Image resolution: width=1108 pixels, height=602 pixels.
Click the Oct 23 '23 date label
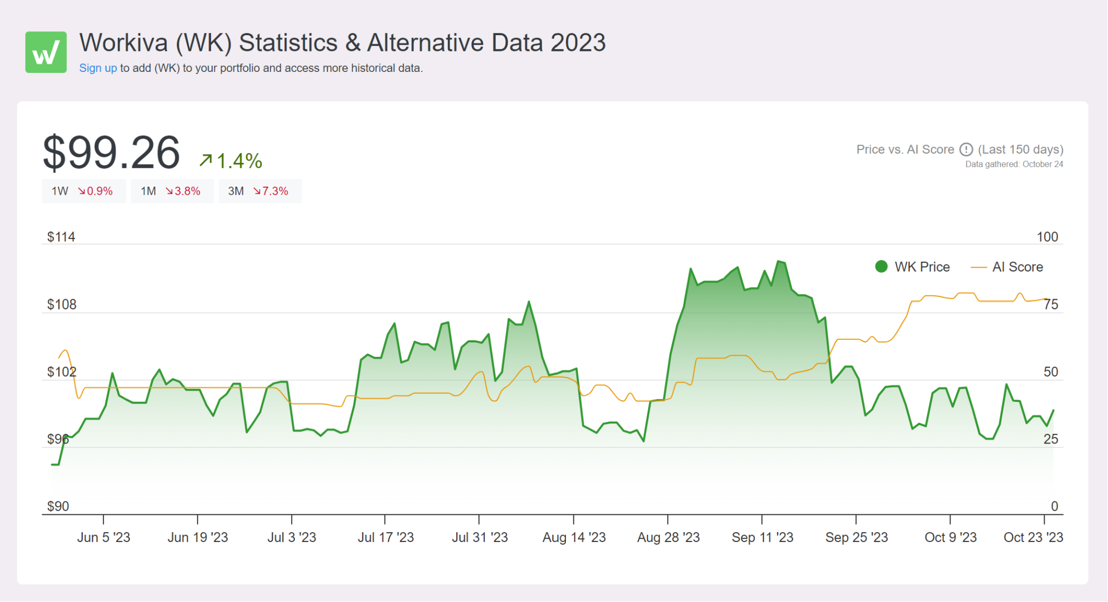[x=1033, y=537]
